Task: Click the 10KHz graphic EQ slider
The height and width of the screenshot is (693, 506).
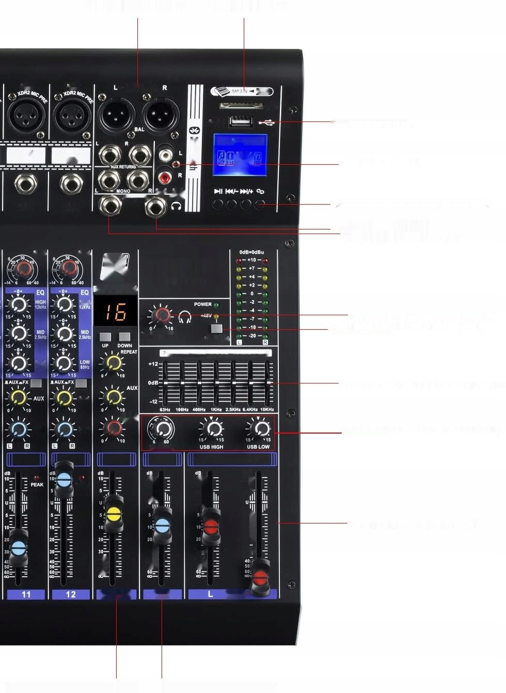Action: pyautogui.click(x=267, y=383)
